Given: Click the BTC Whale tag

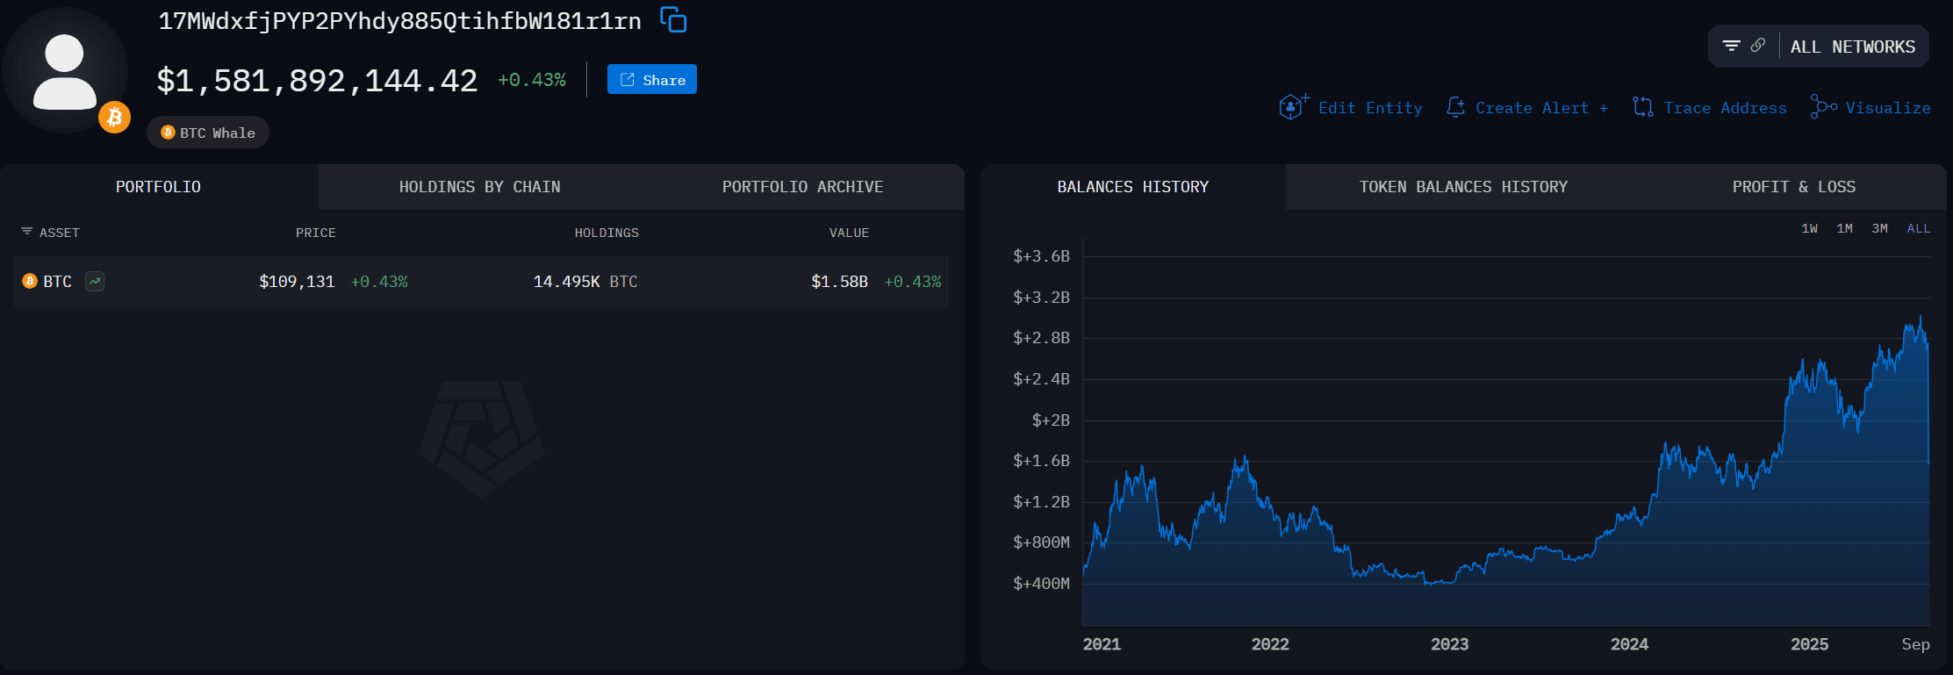Looking at the screenshot, I should (x=208, y=133).
